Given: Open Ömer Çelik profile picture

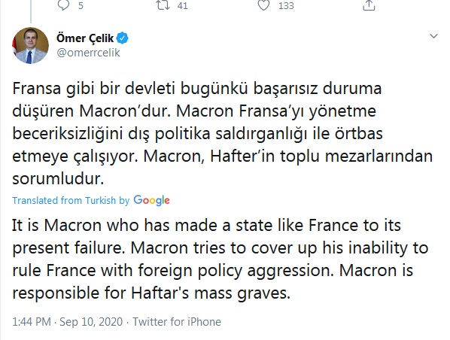Looking at the screenshot, I should click(30, 45).
